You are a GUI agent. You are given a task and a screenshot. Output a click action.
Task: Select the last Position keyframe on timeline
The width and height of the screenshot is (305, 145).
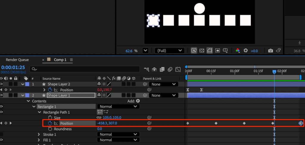[301, 123]
